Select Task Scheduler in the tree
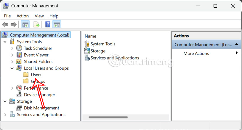 (38, 48)
